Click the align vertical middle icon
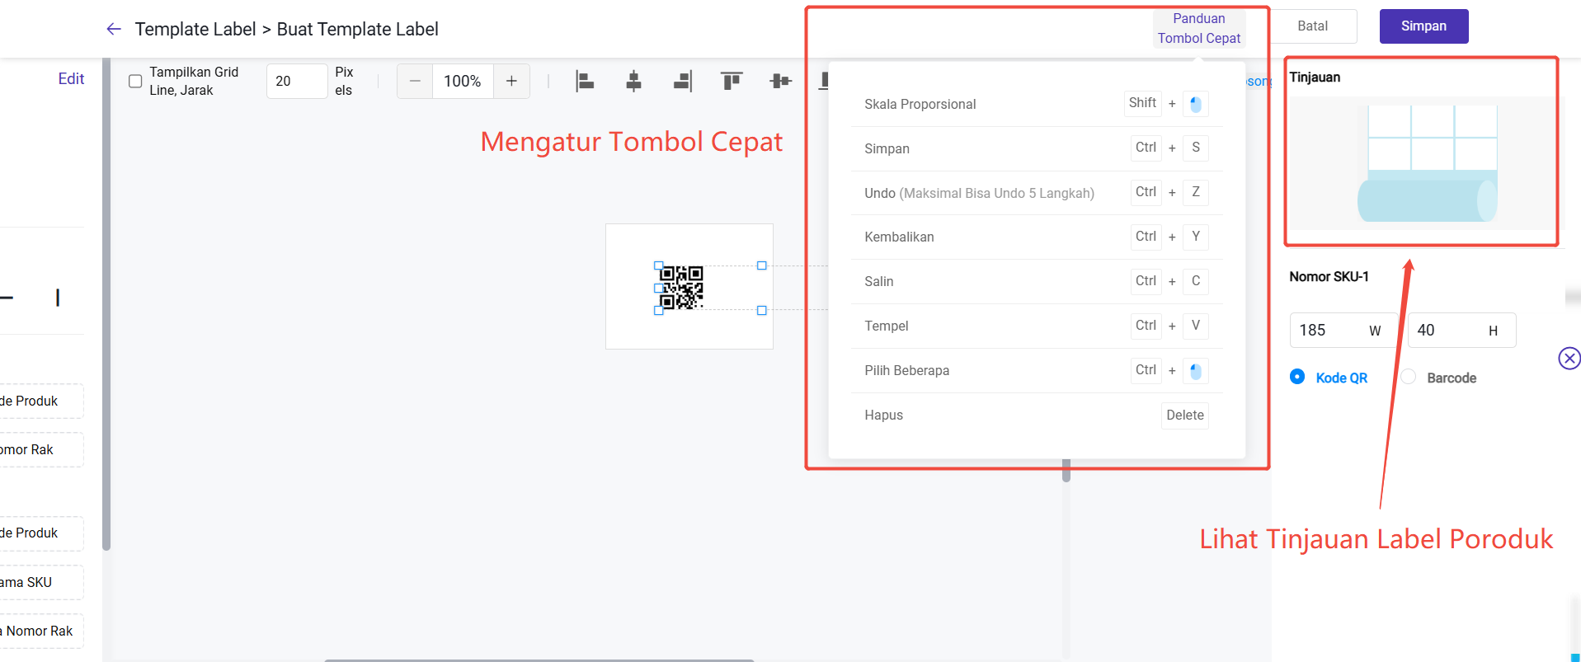The height and width of the screenshot is (662, 1581). tap(780, 81)
